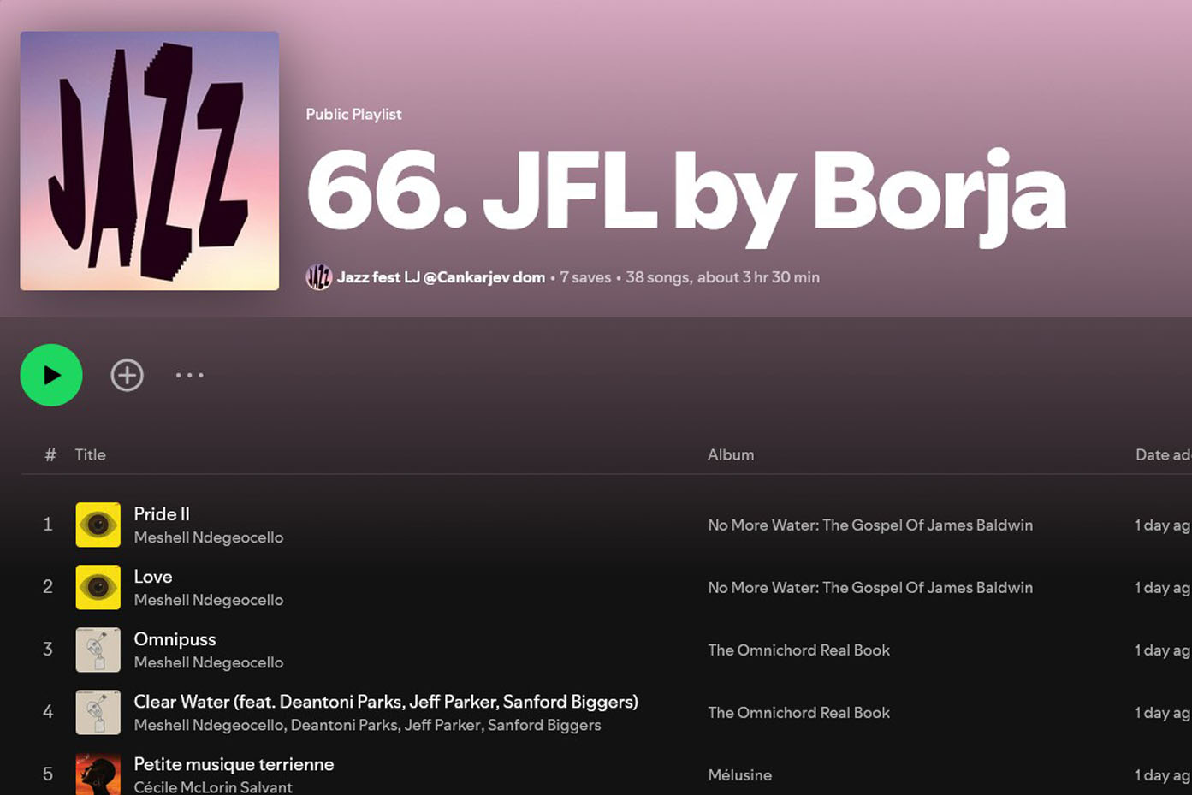
Task: Open Jazz fest LJ @Cankarjev dom profile
Action: point(441,277)
